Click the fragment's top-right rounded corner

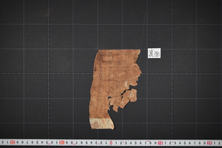pos(138,52)
